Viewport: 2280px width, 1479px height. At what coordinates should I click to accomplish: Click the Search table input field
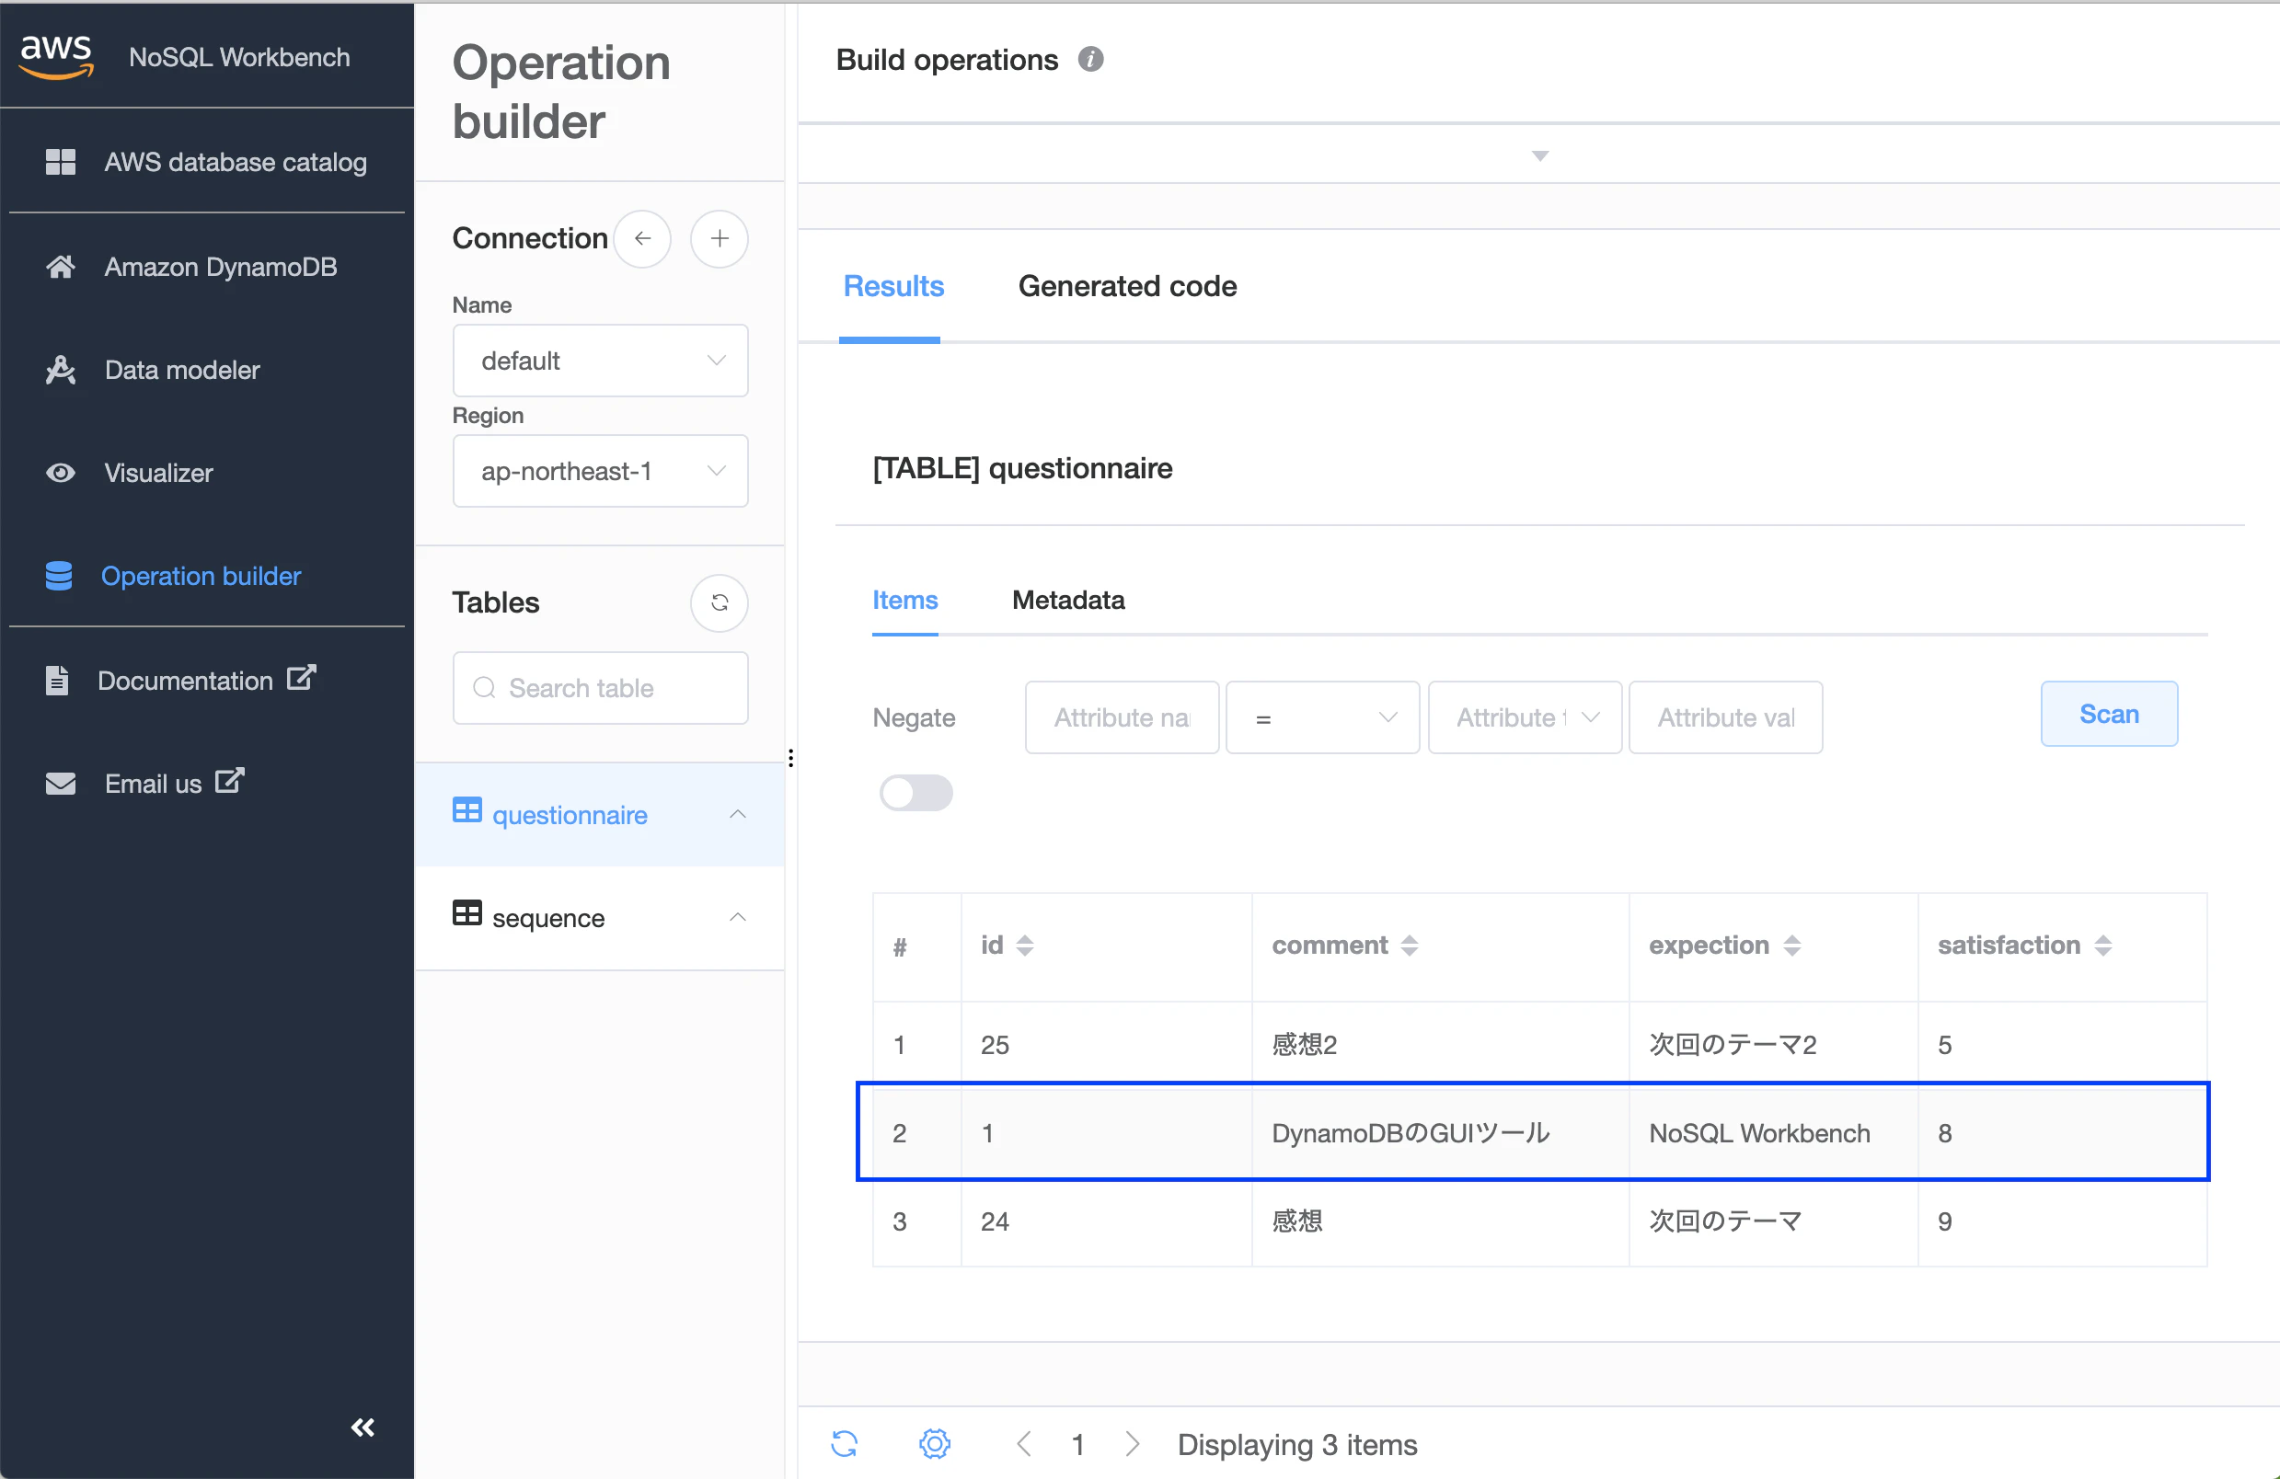[x=613, y=689]
